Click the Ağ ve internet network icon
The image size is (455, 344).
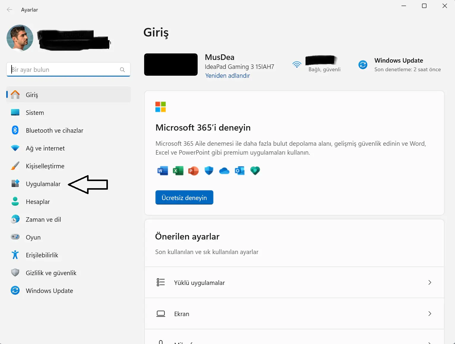[x=15, y=148]
